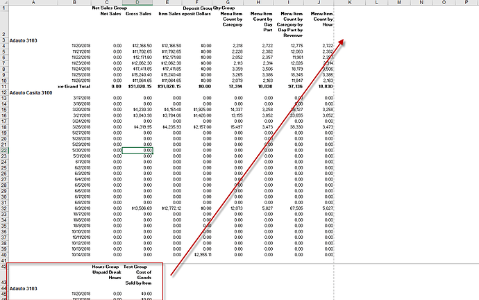Image resolution: width=479 pixels, height=300 pixels.
Task: Click 'Grand Total' label in row 11
Action: pyautogui.click(x=74, y=86)
